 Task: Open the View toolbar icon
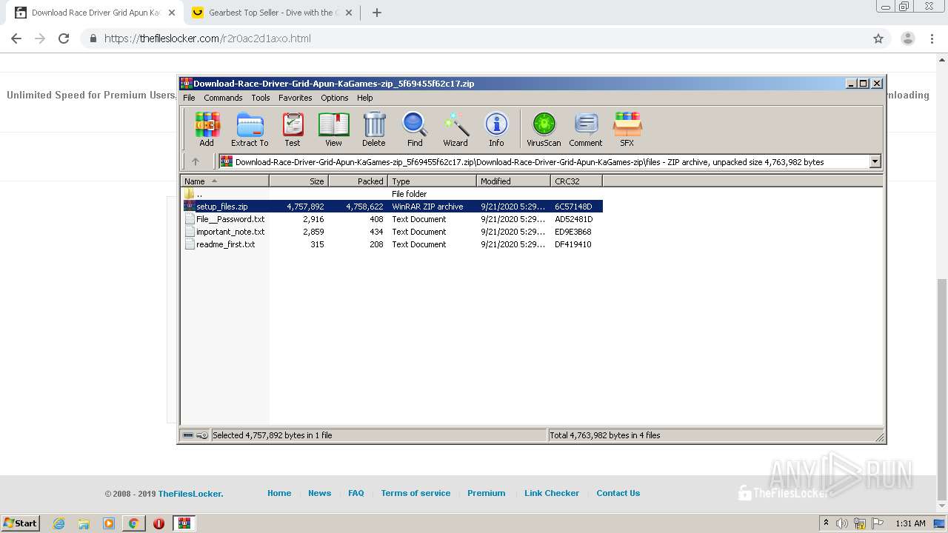pos(334,130)
